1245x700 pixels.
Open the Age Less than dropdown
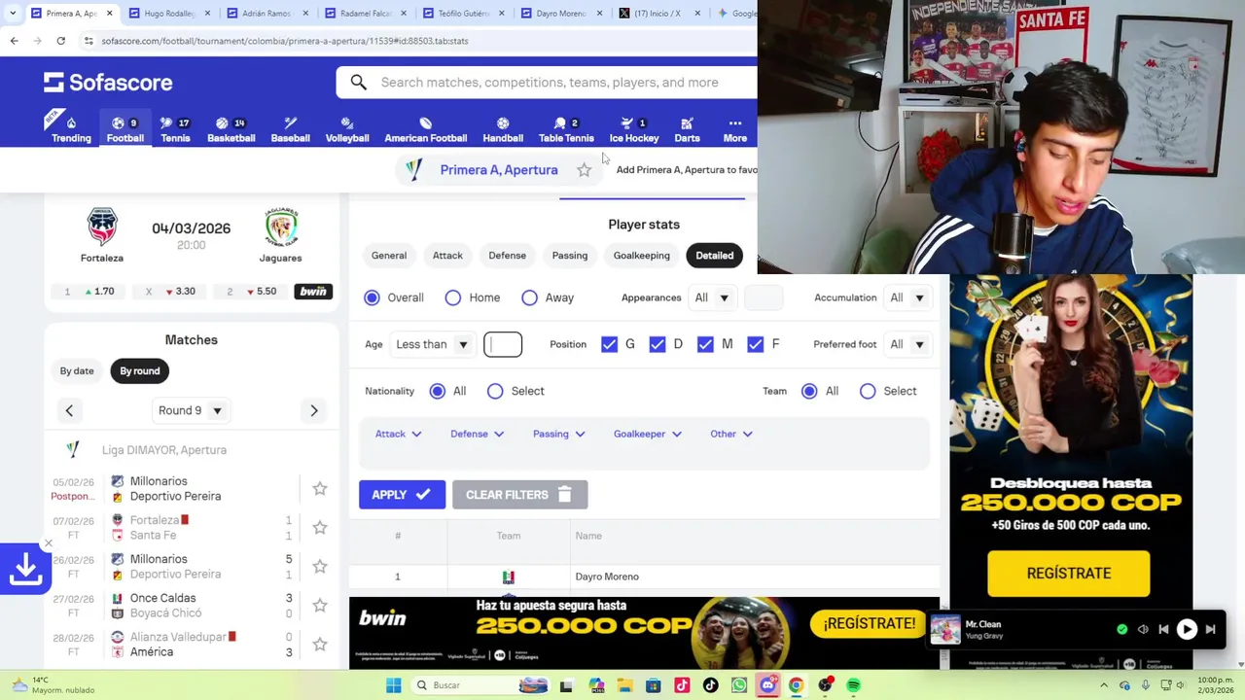[433, 344]
